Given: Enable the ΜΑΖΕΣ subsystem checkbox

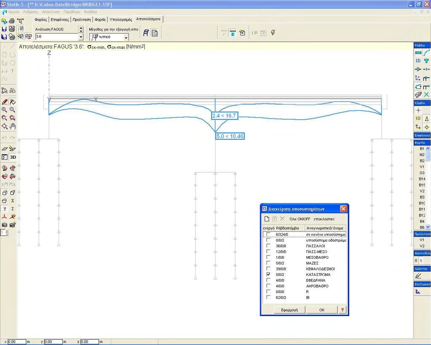Looking at the screenshot, I should point(268,263).
